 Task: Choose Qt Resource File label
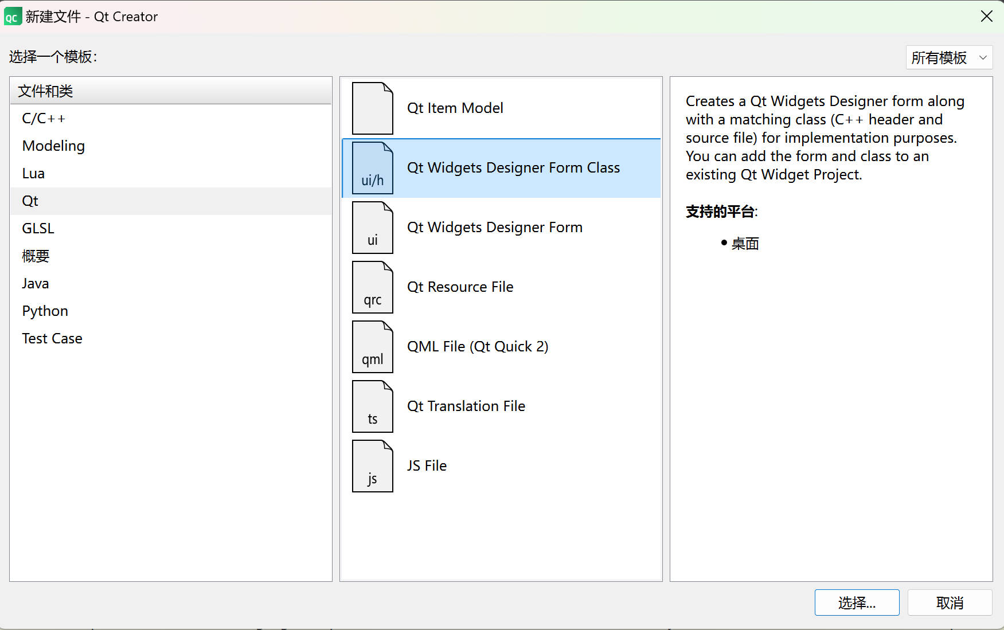point(460,287)
